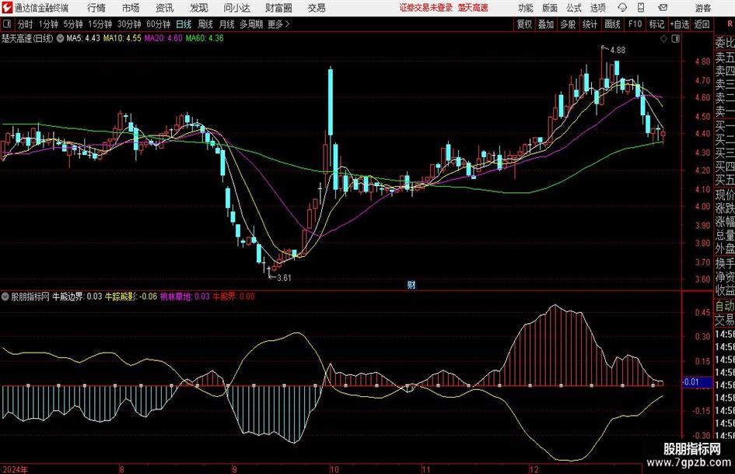The width and height of the screenshot is (735, 474).
Task: Click the 牛熊边界: 0.03 indicator value
Action: (x=77, y=297)
